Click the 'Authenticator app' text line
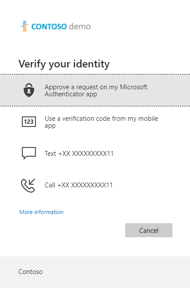 (x=71, y=94)
